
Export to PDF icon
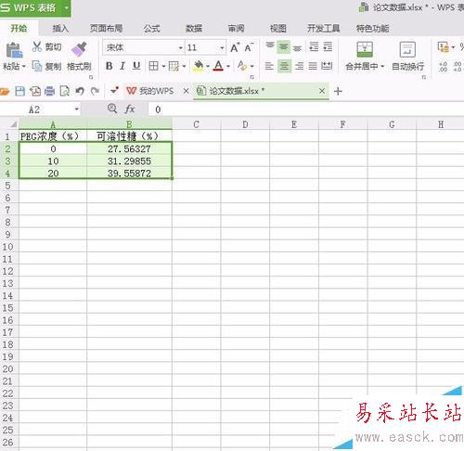(35, 91)
